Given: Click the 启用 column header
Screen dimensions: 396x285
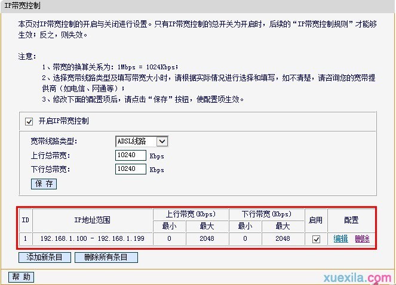Looking at the screenshot, I should click(x=316, y=220).
